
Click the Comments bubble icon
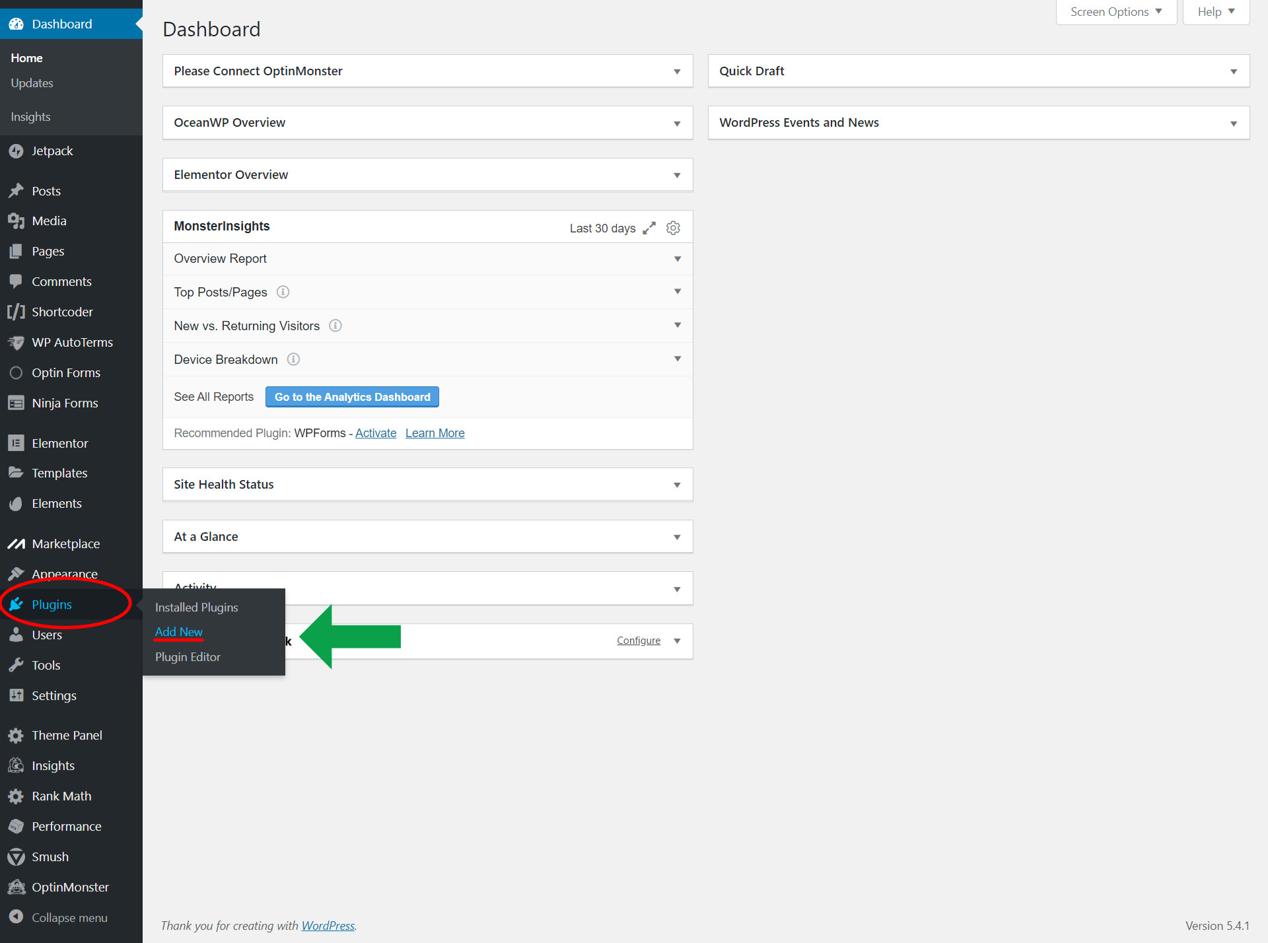coord(16,281)
